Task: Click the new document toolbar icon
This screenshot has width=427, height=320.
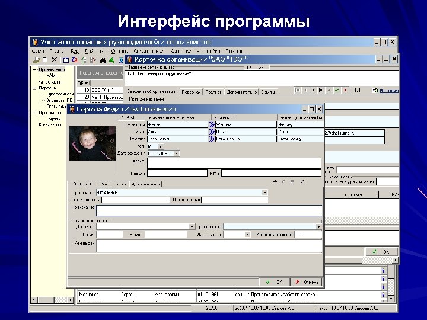Action: [46, 60]
